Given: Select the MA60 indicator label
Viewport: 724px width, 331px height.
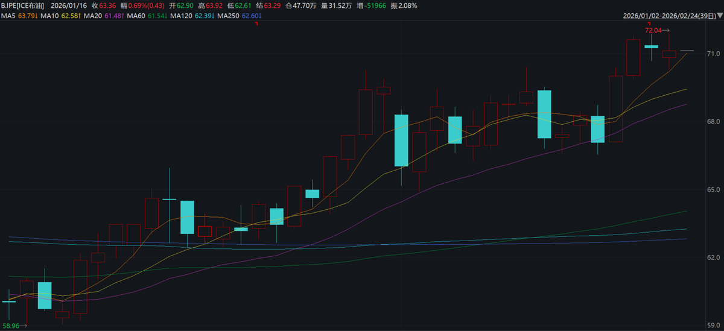Looking at the screenshot, I should pyautogui.click(x=138, y=15).
